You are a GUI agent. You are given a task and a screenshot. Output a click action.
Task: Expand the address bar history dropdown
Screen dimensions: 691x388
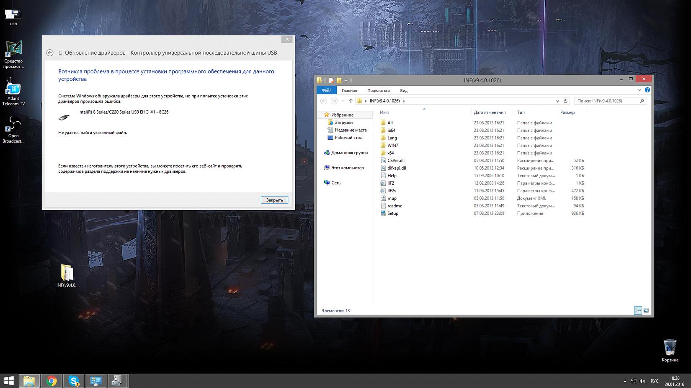[557, 101]
